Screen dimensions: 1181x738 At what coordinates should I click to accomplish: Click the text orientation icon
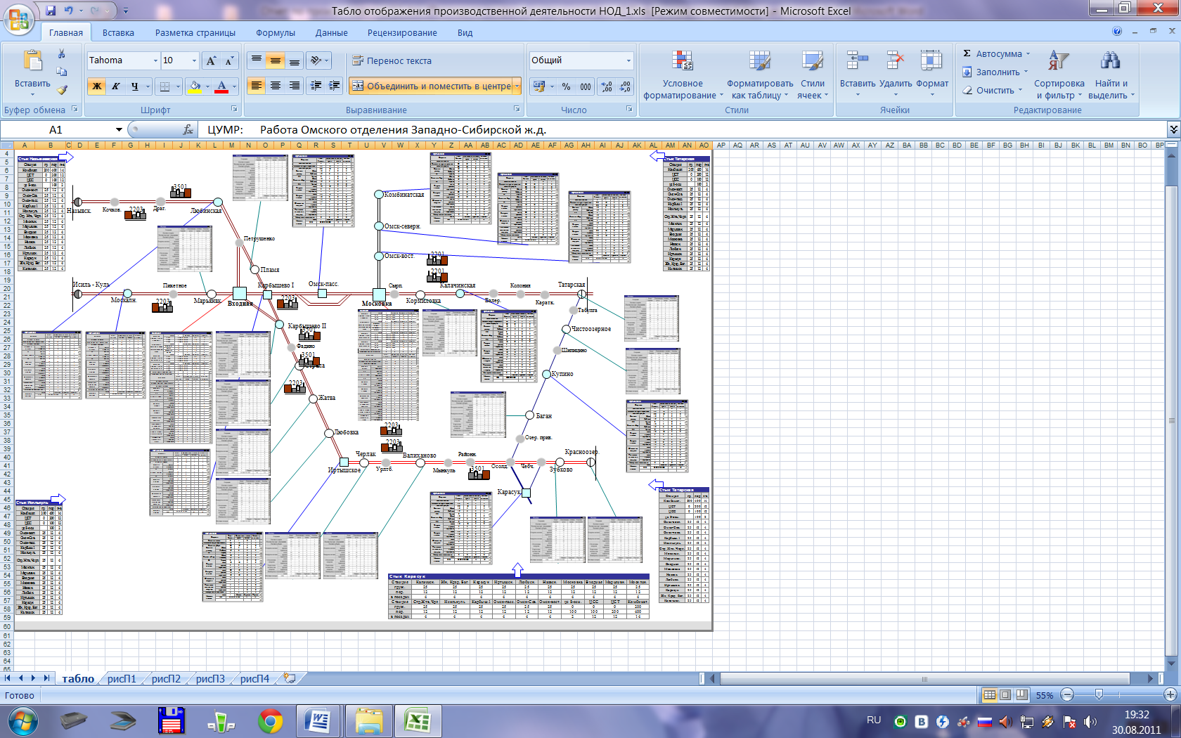point(316,61)
